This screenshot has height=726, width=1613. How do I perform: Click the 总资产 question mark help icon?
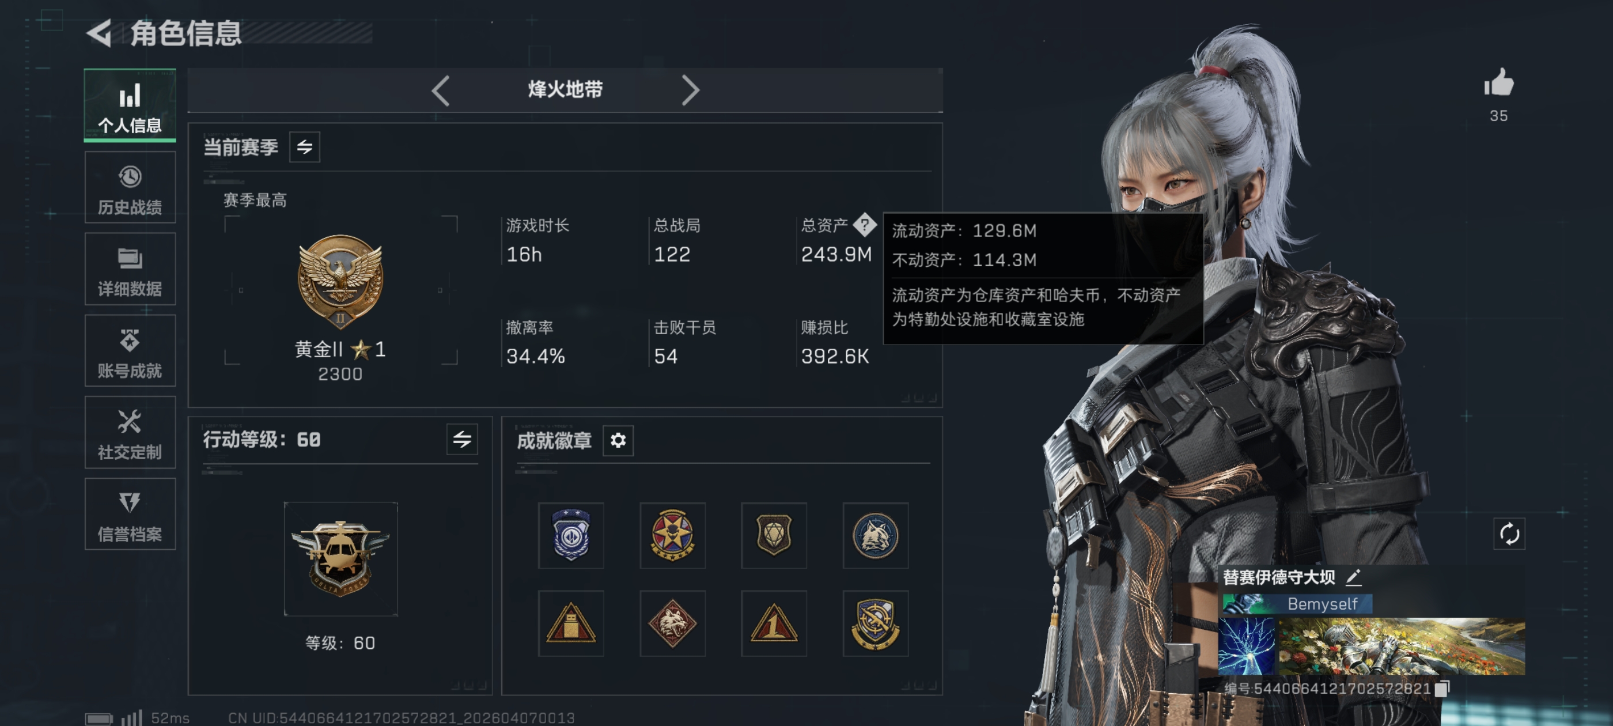click(865, 224)
